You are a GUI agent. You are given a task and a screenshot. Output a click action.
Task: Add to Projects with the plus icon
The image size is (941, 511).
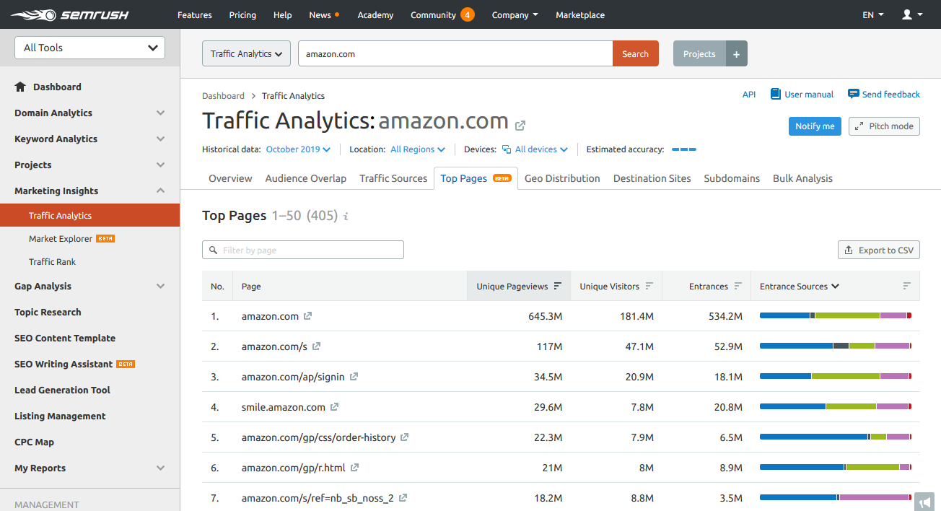(736, 53)
